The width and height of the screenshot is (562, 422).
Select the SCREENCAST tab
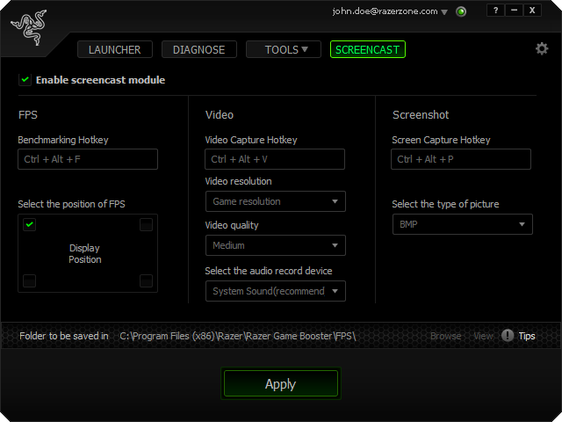point(368,49)
